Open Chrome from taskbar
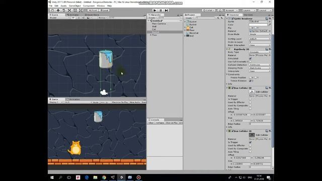Screen dimensions: 322x181 coord(104,177)
